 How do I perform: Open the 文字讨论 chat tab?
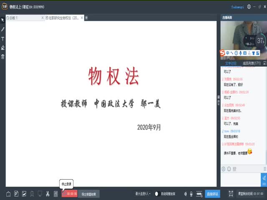231,63
